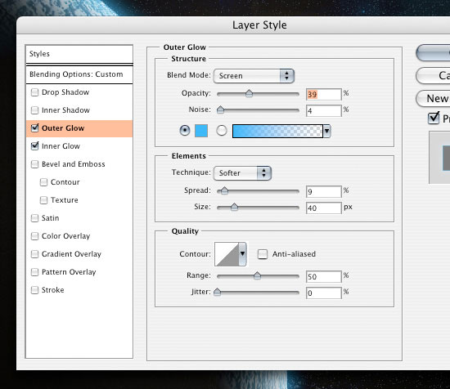Viewport: 450px width, 389px height.
Task: Open the Technique Softer dropdown
Action: coord(242,173)
